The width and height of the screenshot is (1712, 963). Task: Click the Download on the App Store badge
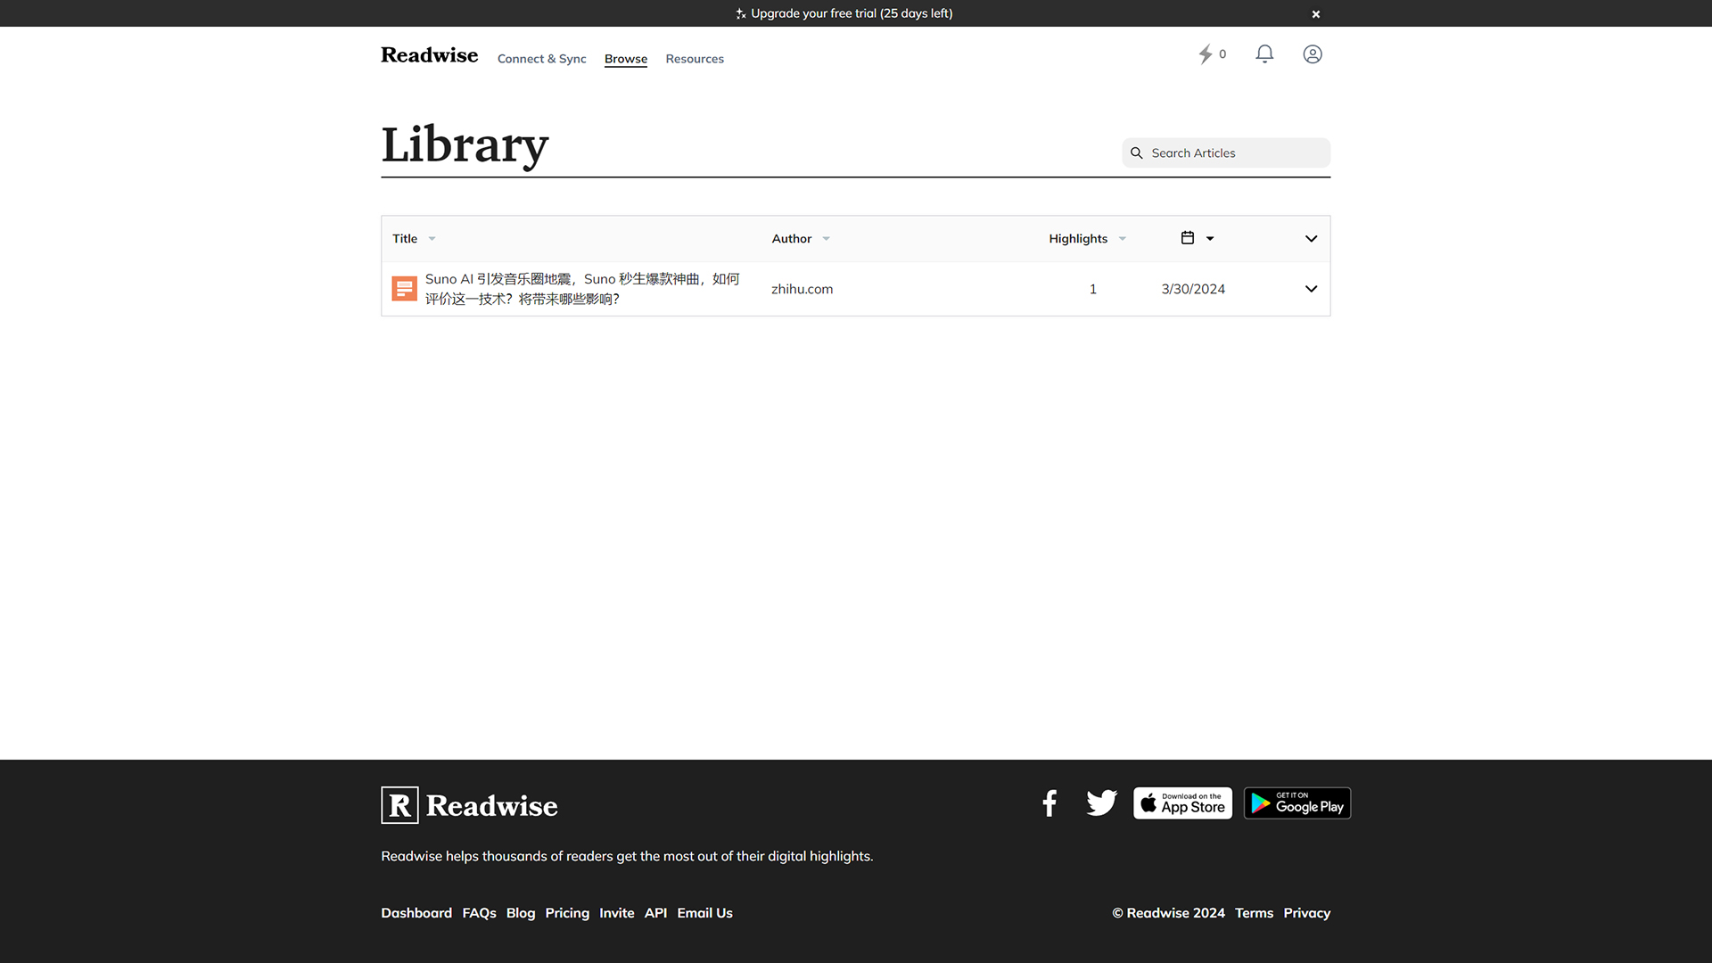pos(1182,803)
